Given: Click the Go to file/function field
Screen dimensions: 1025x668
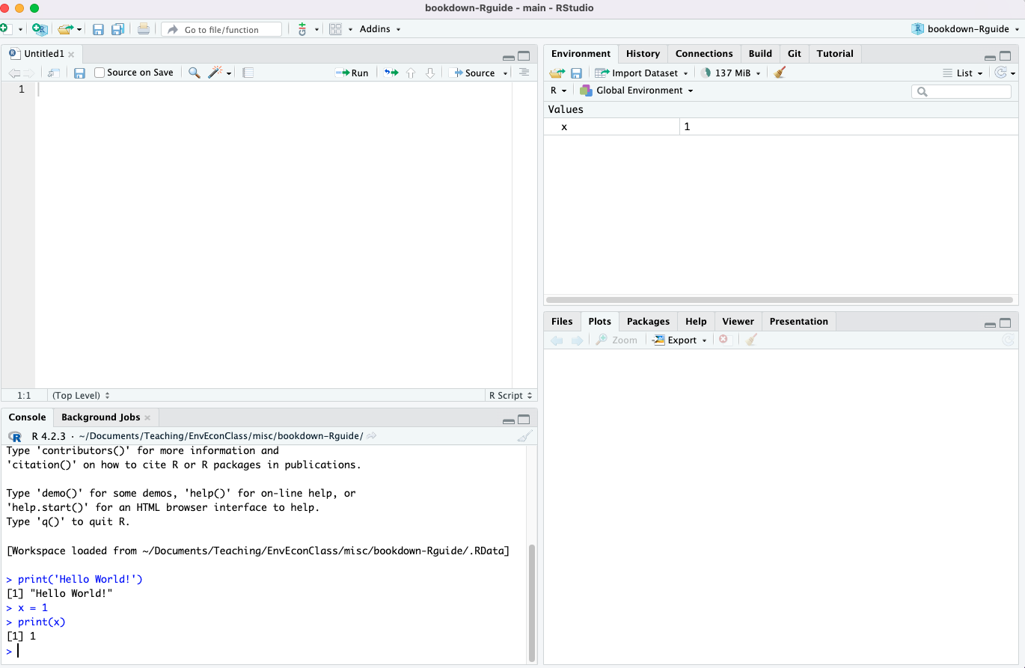Looking at the screenshot, I should pos(221,30).
